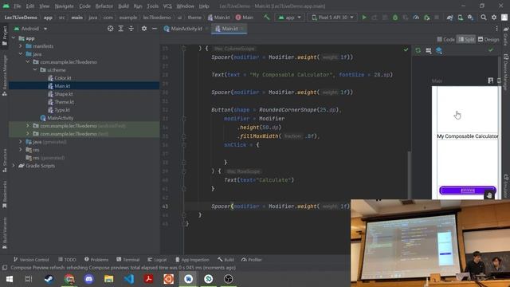Hide the Project panel with minus icon
510x287 pixels.
(155, 29)
